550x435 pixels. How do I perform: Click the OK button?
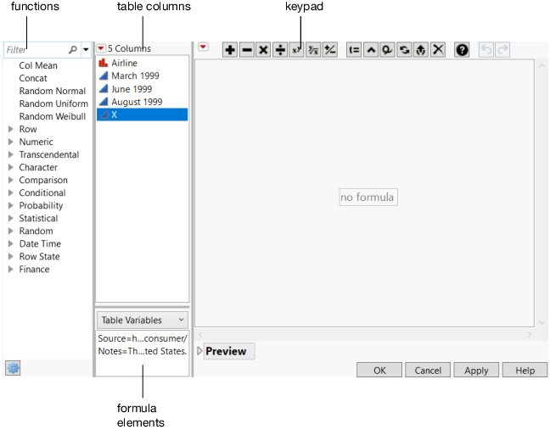(379, 371)
